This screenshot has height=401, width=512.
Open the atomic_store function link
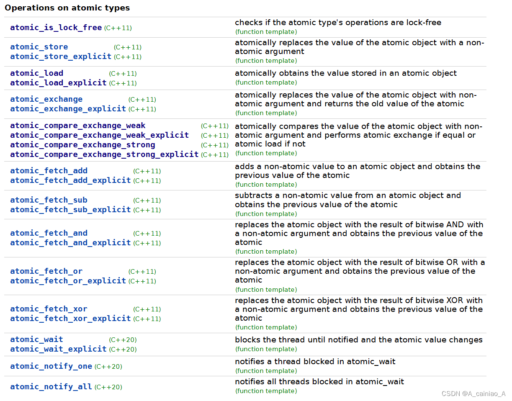pyautogui.click(x=39, y=47)
